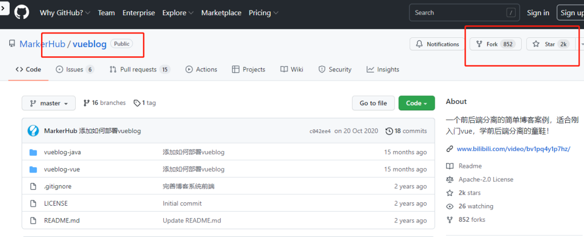Switch to the Security tab
Screen dimensions: 584x237
click(x=335, y=69)
